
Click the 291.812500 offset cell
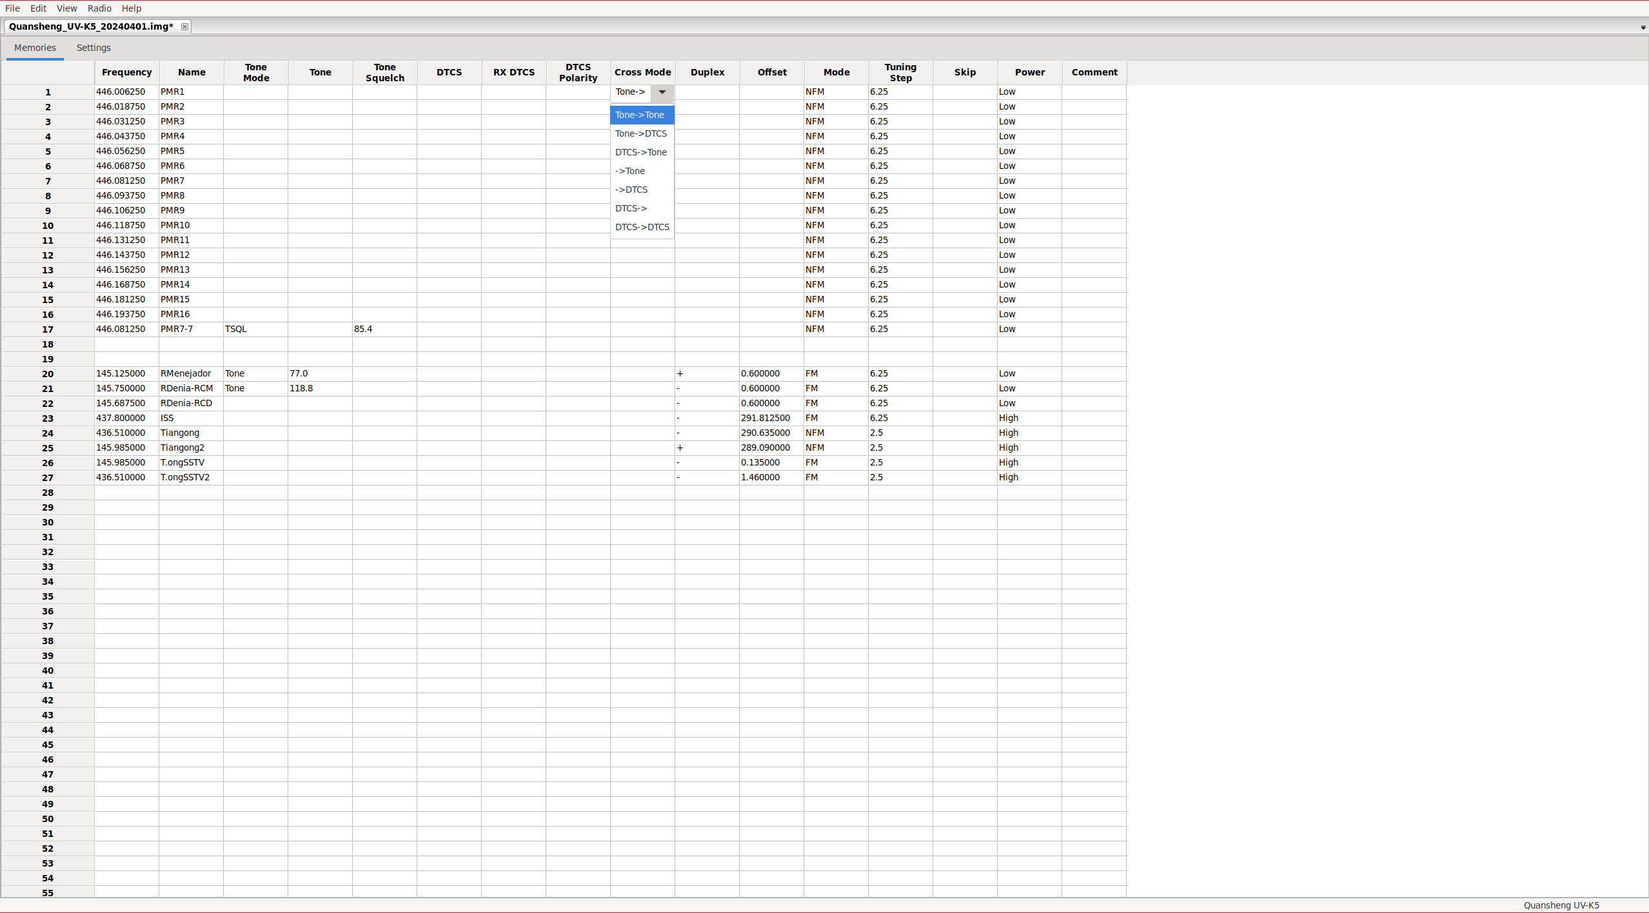point(771,418)
